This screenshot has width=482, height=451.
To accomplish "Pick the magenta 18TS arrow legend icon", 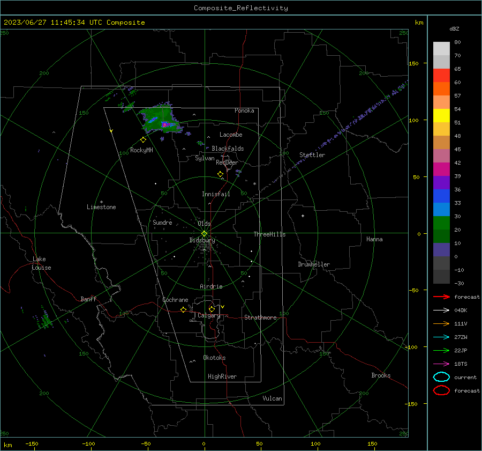I will click(441, 364).
